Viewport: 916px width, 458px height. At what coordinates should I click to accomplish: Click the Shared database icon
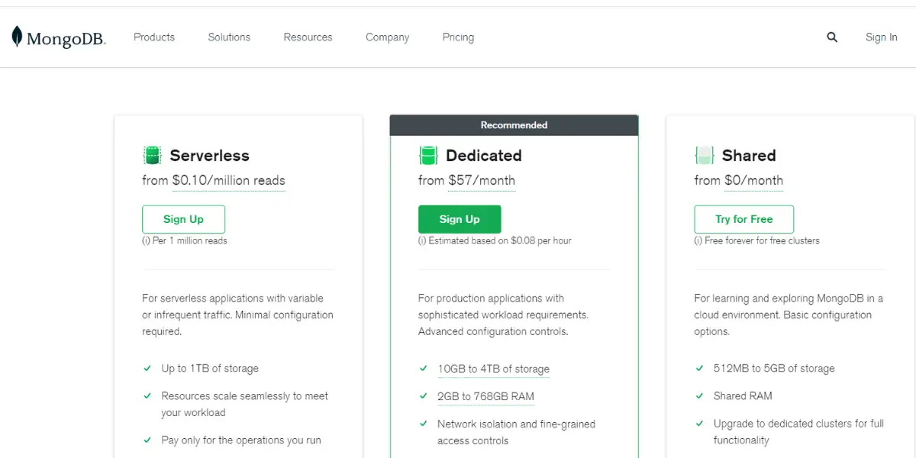(704, 156)
